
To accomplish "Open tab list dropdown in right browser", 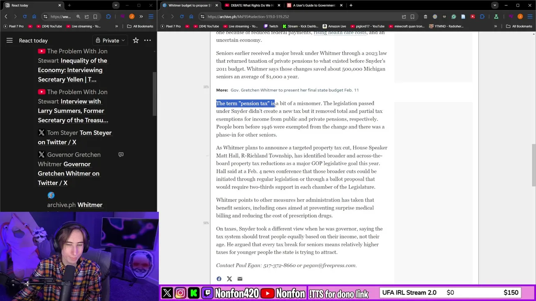I will click(x=495, y=5).
